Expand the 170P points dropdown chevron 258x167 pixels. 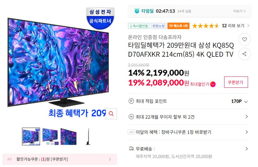coord(246,101)
